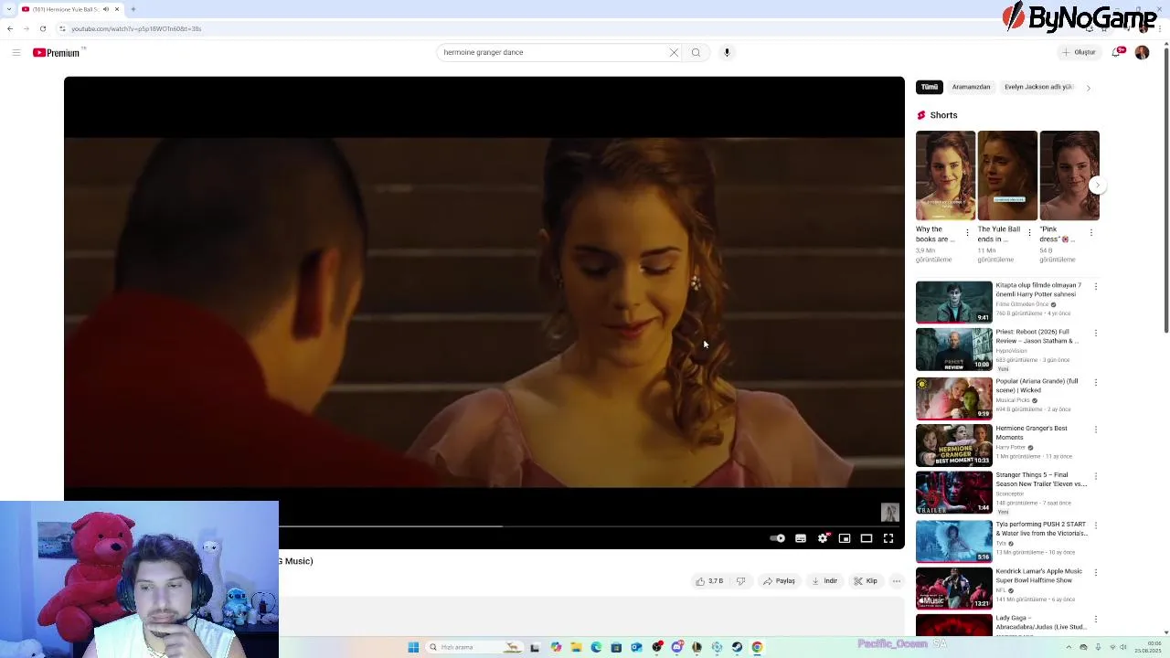Open Hermione Granger's Best Moments video

[x=1032, y=432]
